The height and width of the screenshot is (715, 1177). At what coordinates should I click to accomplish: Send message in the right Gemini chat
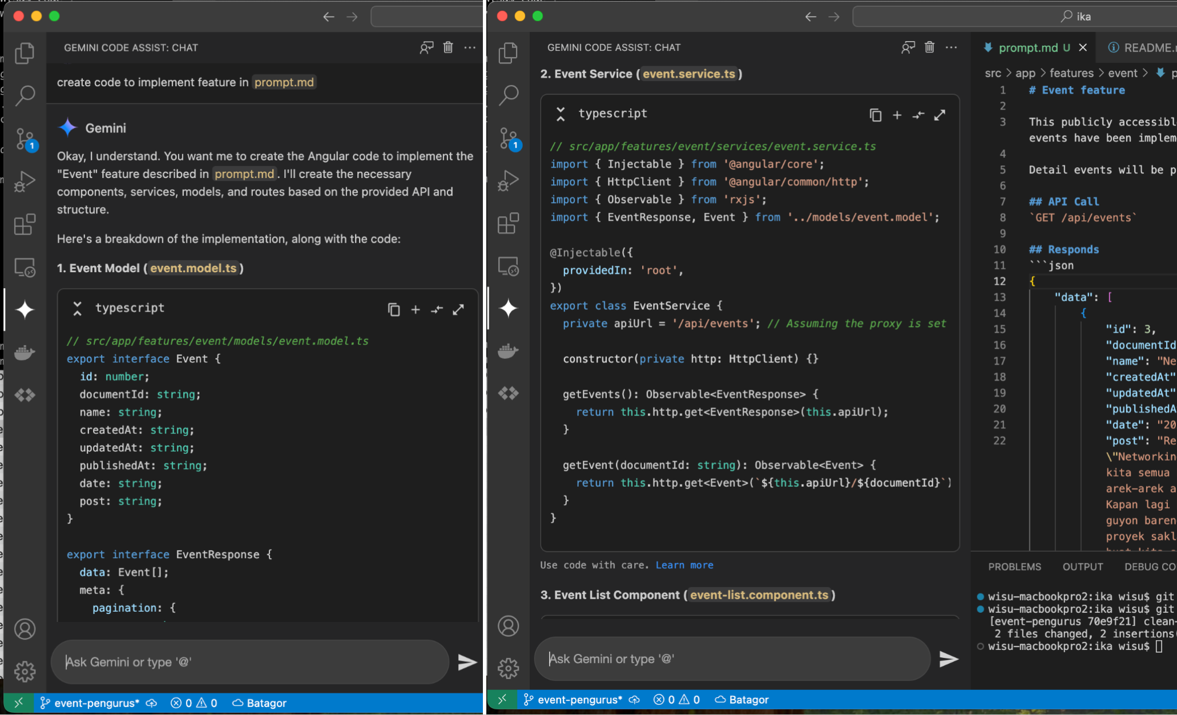(949, 659)
